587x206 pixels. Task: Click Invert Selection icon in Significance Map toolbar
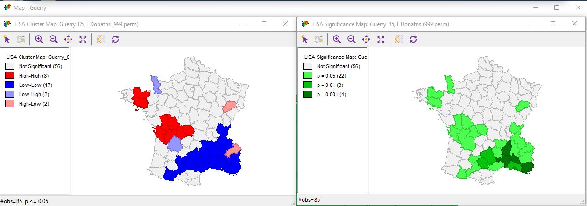[319, 39]
